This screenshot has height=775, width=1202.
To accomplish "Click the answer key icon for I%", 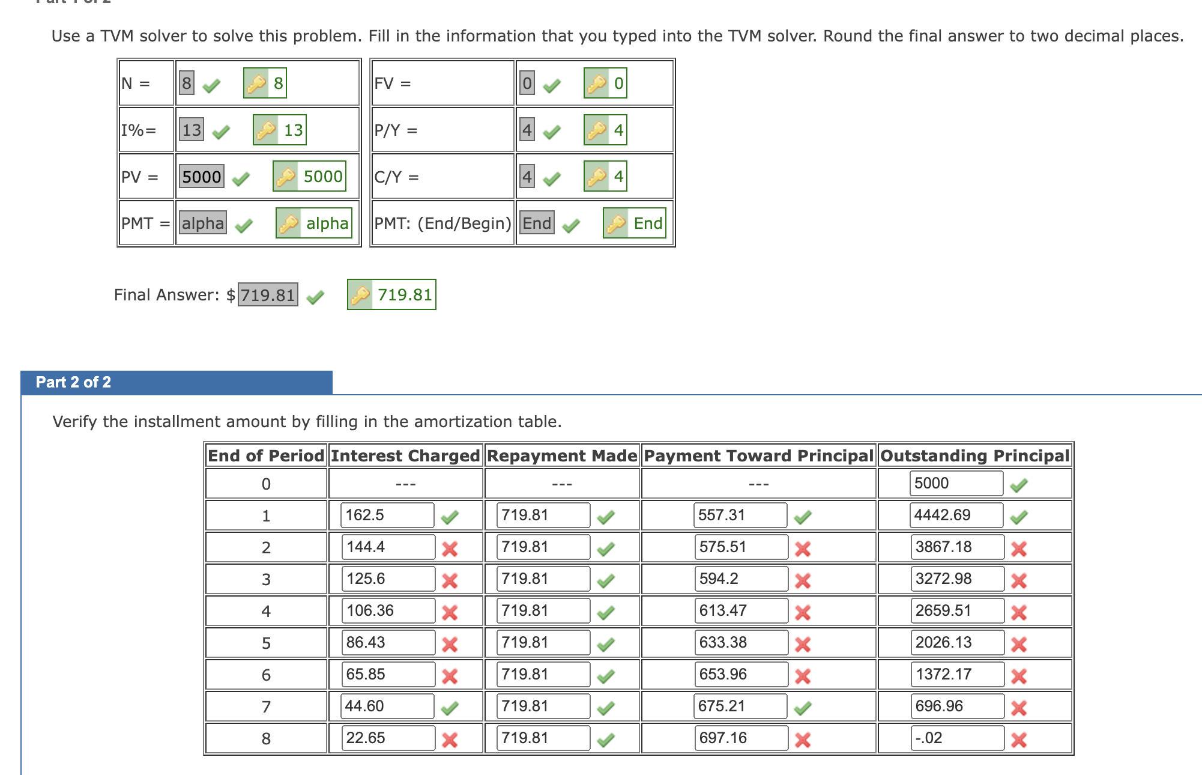I will [267, 130].
